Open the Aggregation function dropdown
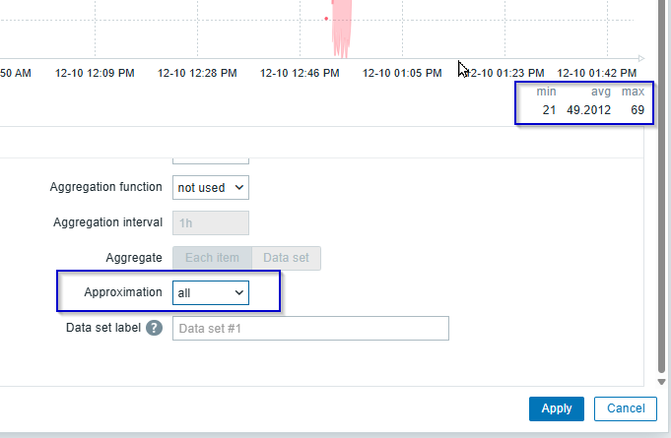671x438 pixels. pyautogui.click(x=211, y=187)
